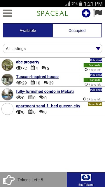Tap the dropdown triangle arrow

(x=98, y=49)
